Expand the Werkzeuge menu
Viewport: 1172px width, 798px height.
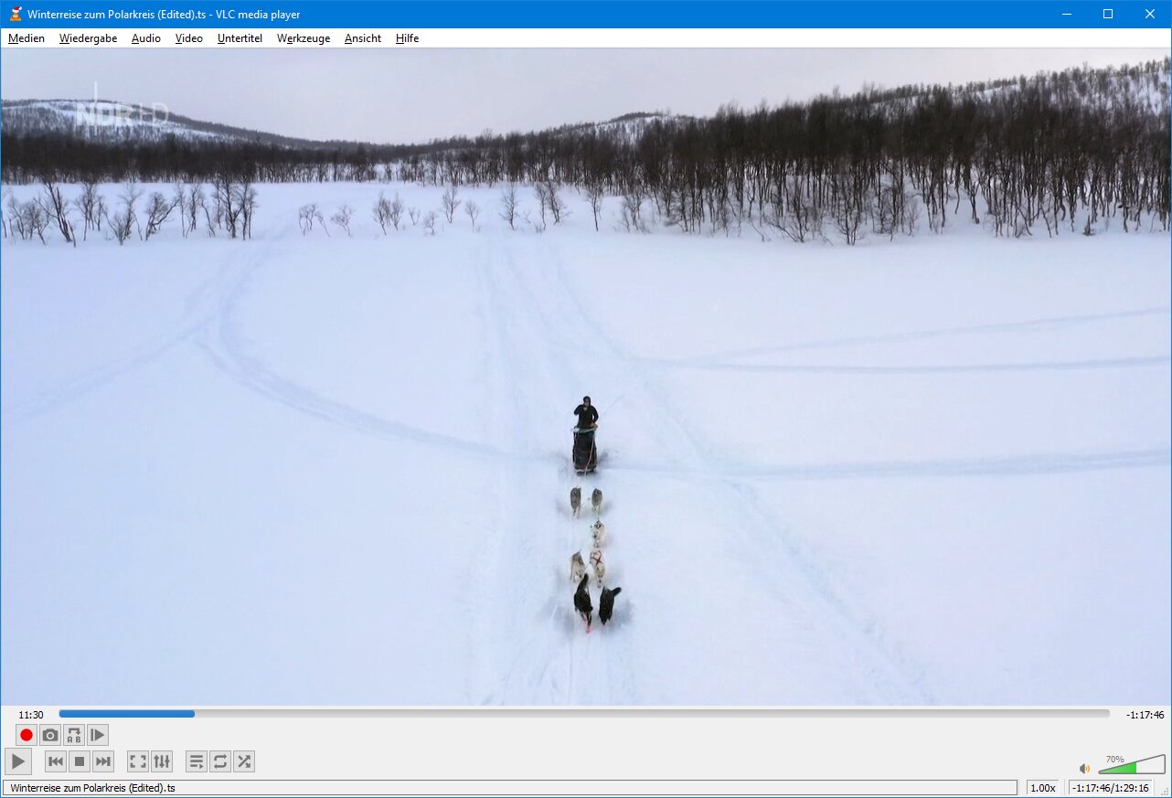click(x=304, y=38)
